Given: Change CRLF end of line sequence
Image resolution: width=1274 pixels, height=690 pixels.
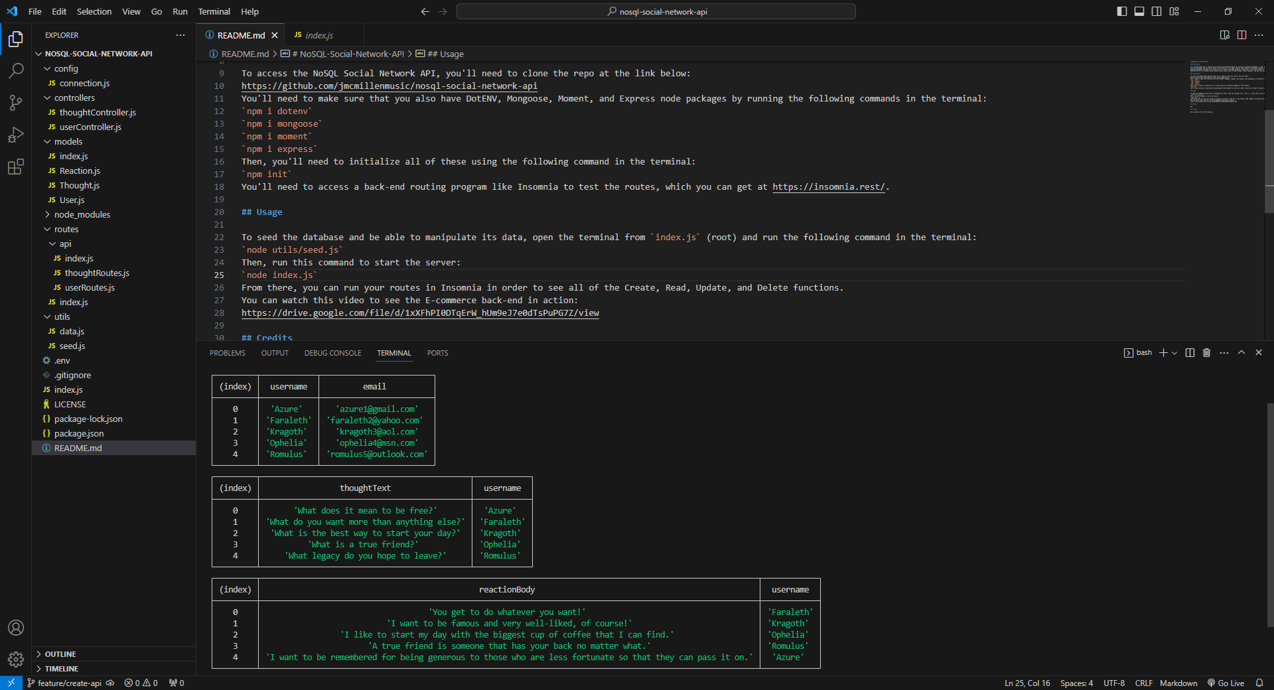Looking at the screenshot, I should pos(1143,683).
